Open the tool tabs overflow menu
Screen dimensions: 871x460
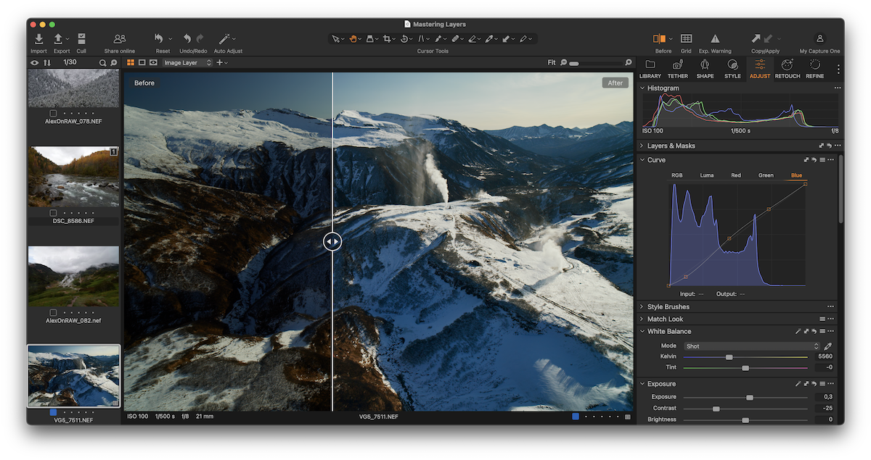(x=838, y=70)
